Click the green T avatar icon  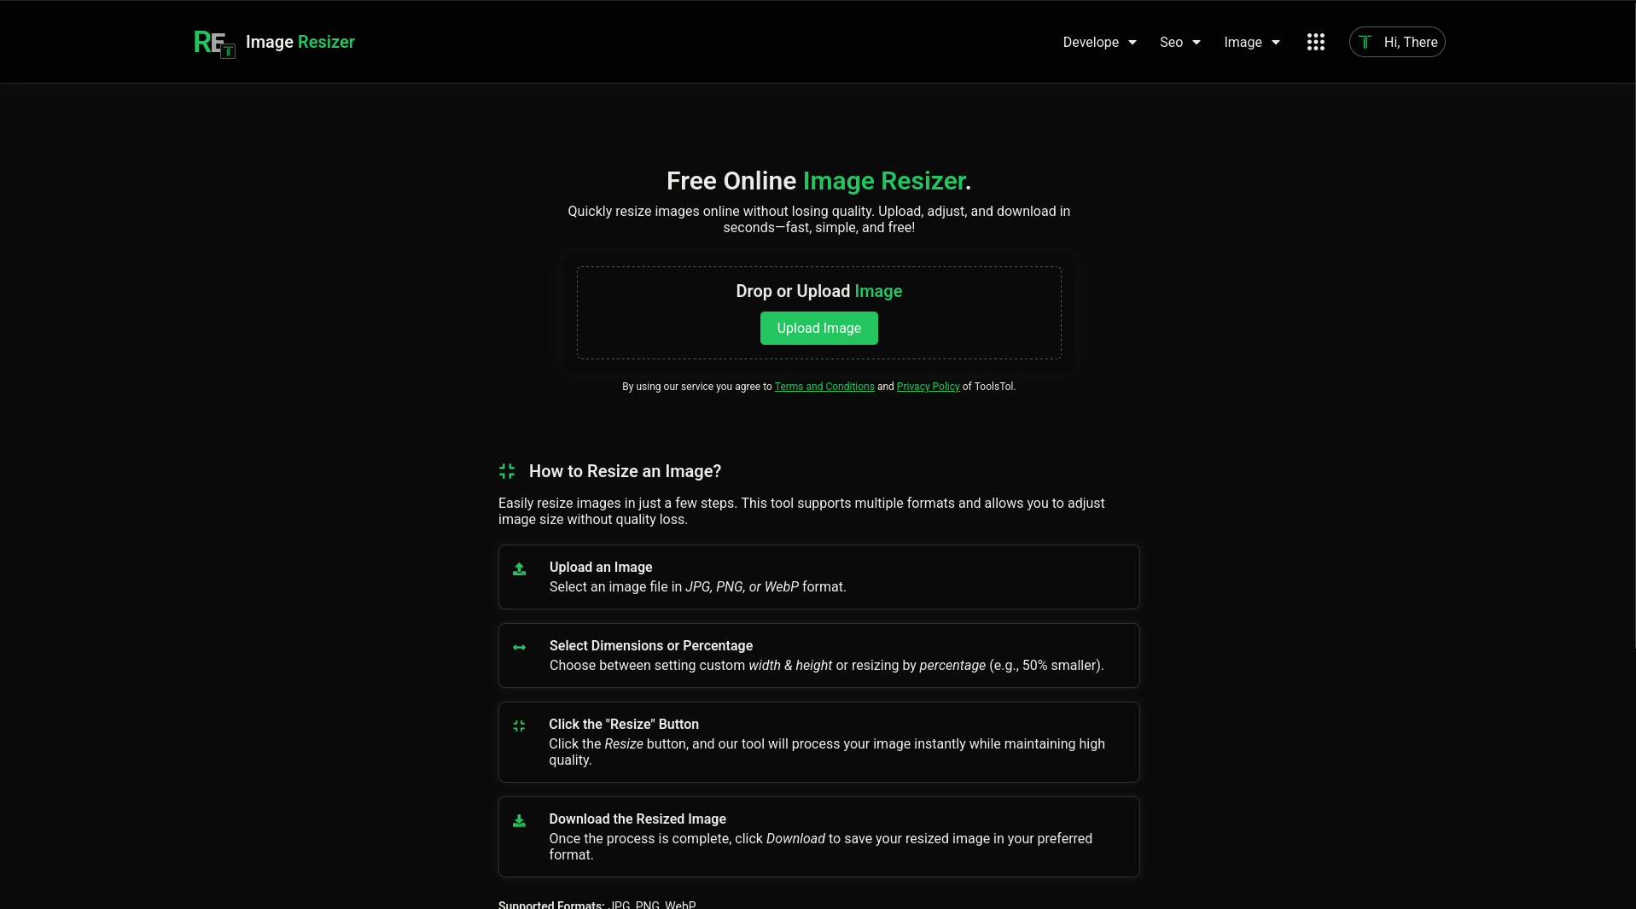1365,42
